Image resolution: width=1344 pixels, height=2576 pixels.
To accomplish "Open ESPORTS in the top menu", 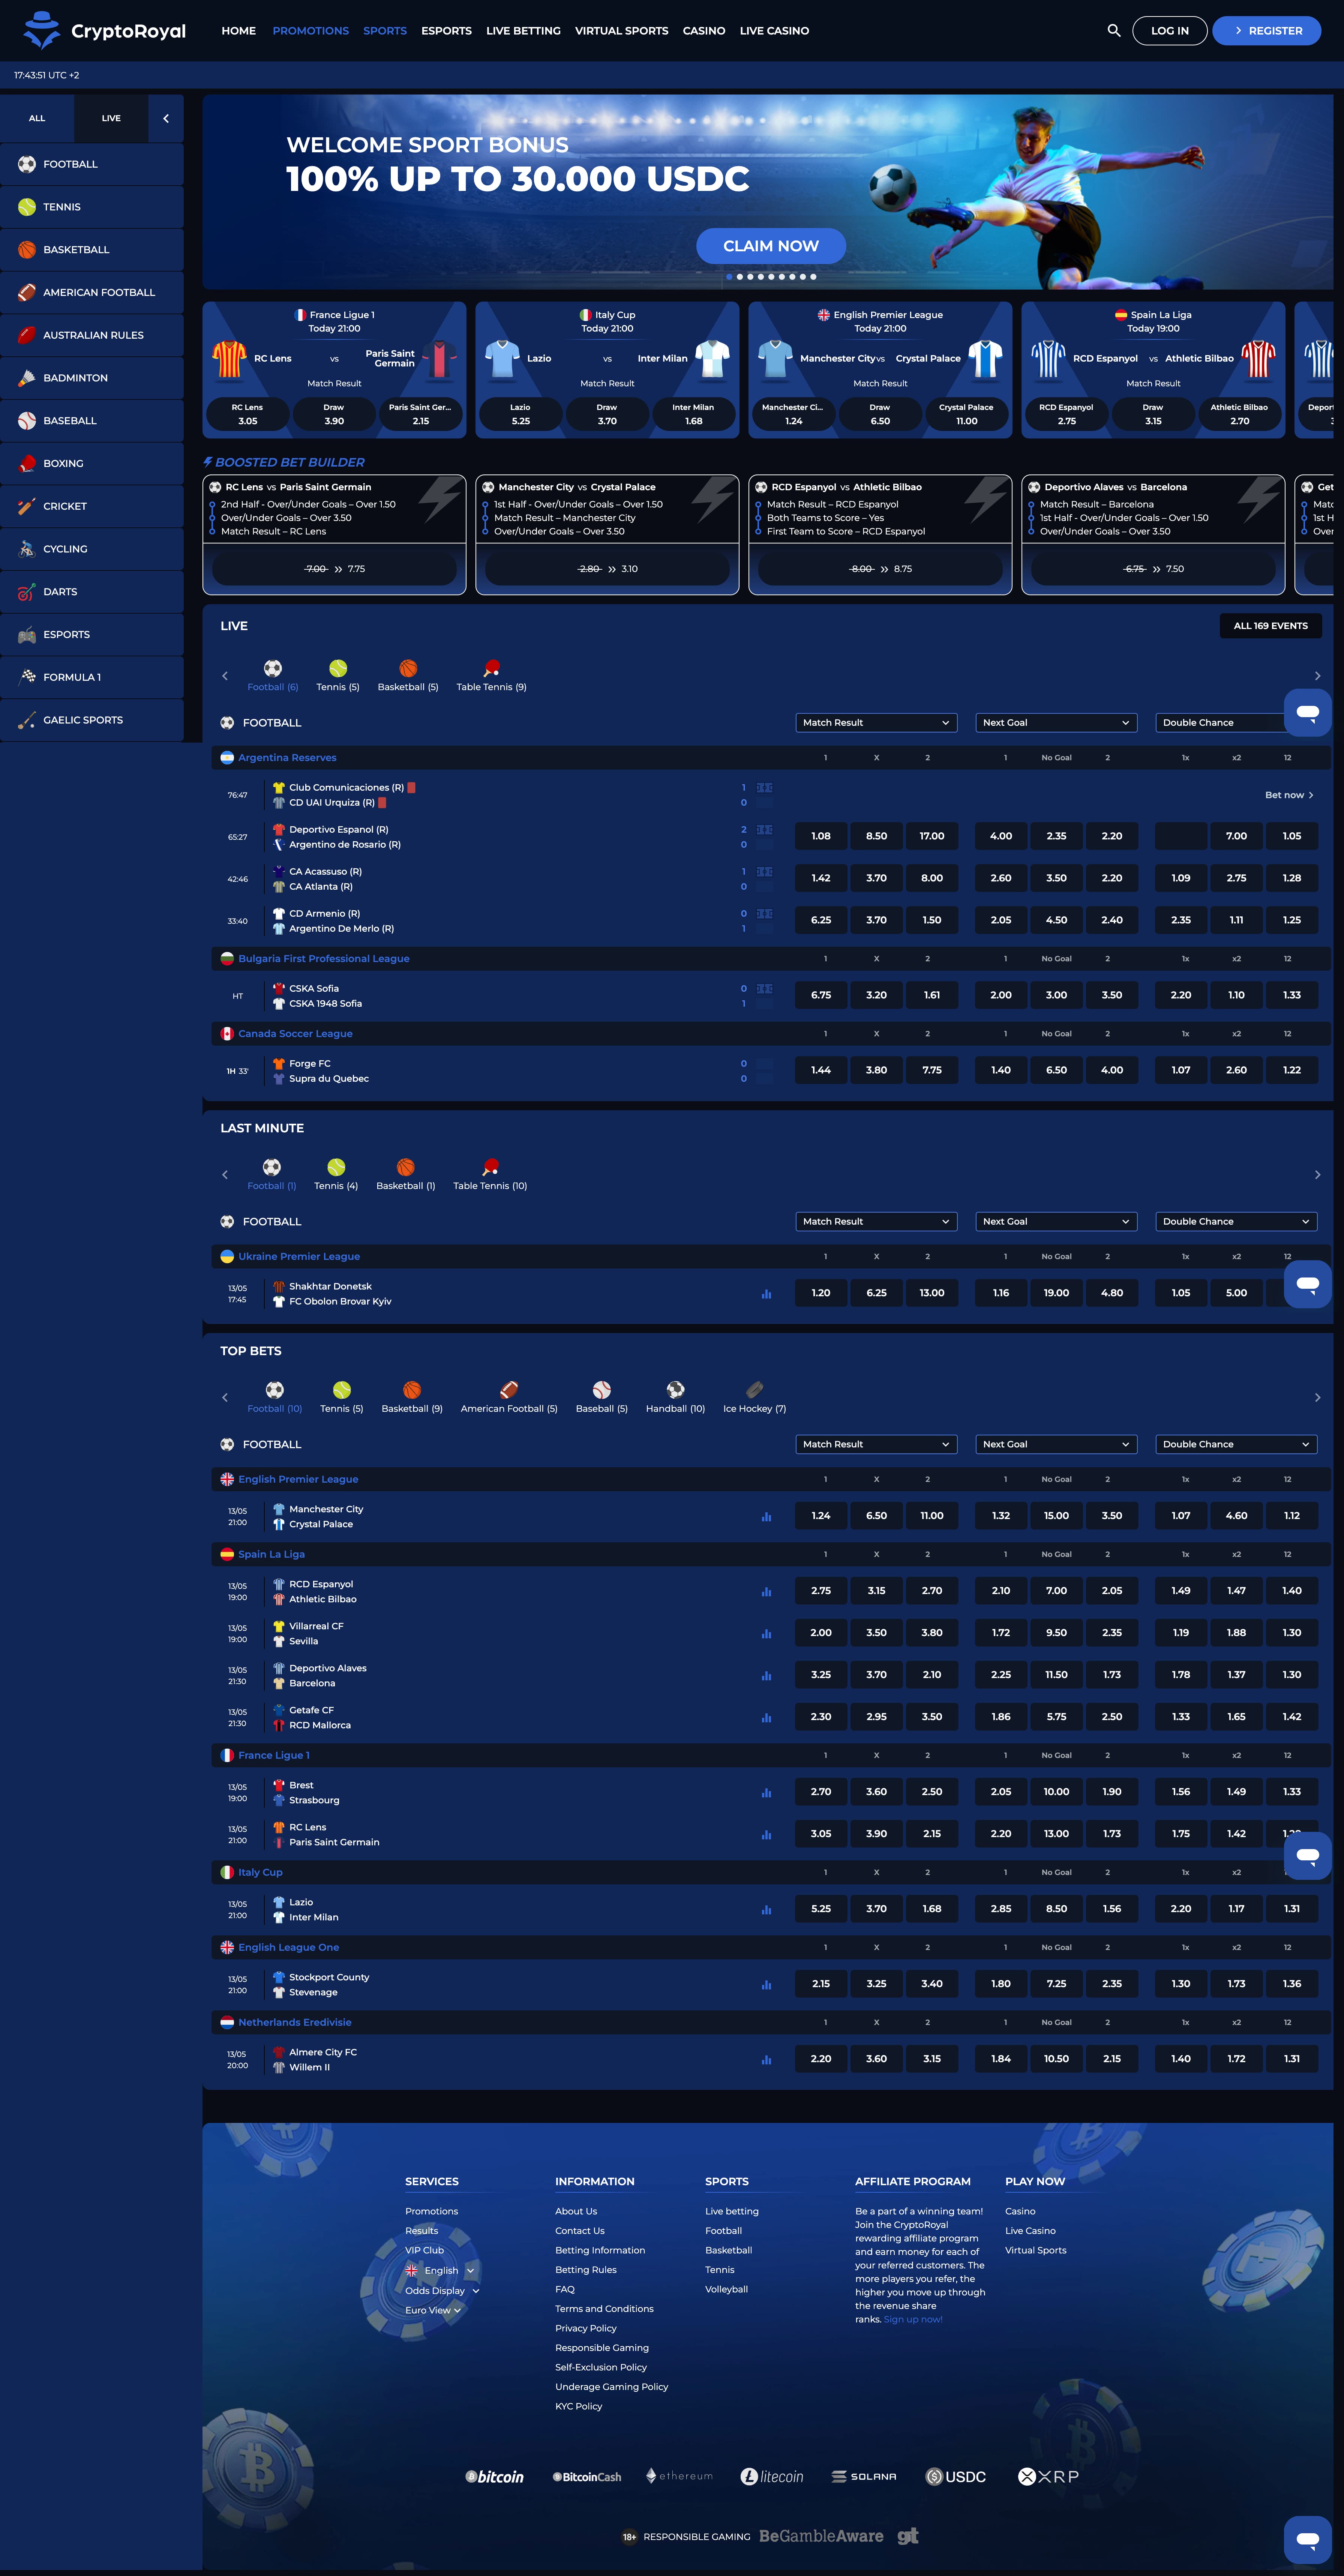I will [x=446, y=31].
